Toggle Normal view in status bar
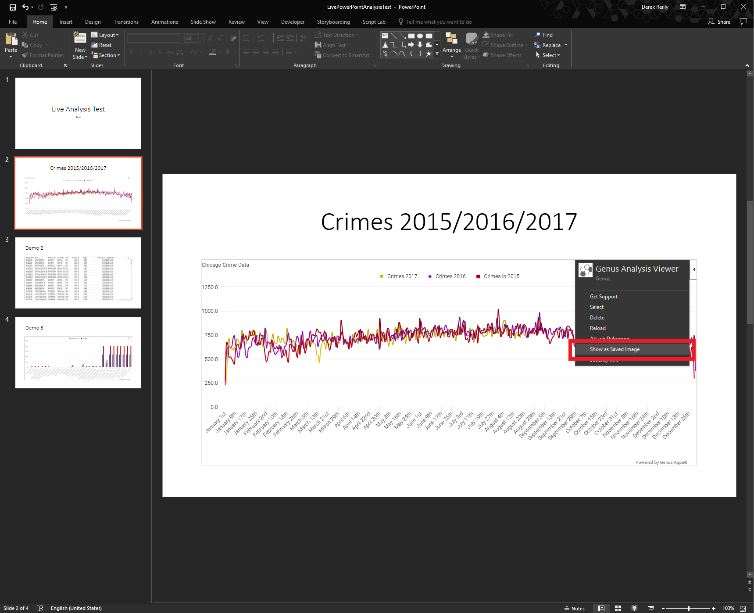Screen dimensions: 754x613 click(x=601, y=608)
